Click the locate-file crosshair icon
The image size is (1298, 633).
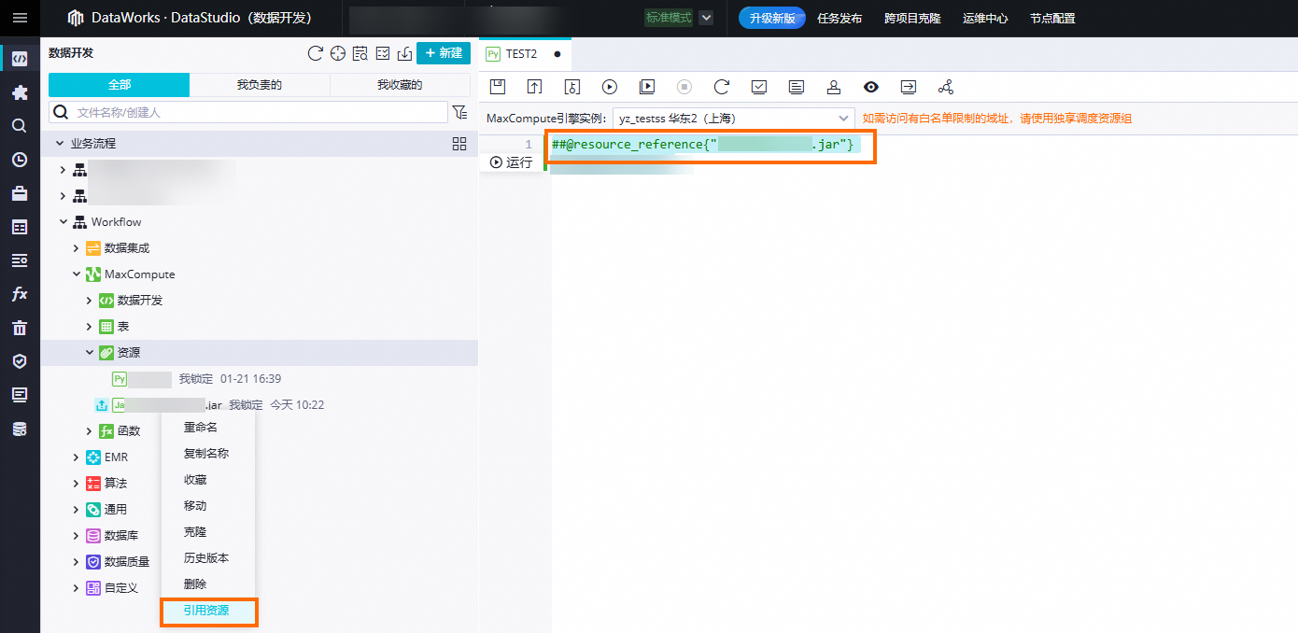(338, 53)
